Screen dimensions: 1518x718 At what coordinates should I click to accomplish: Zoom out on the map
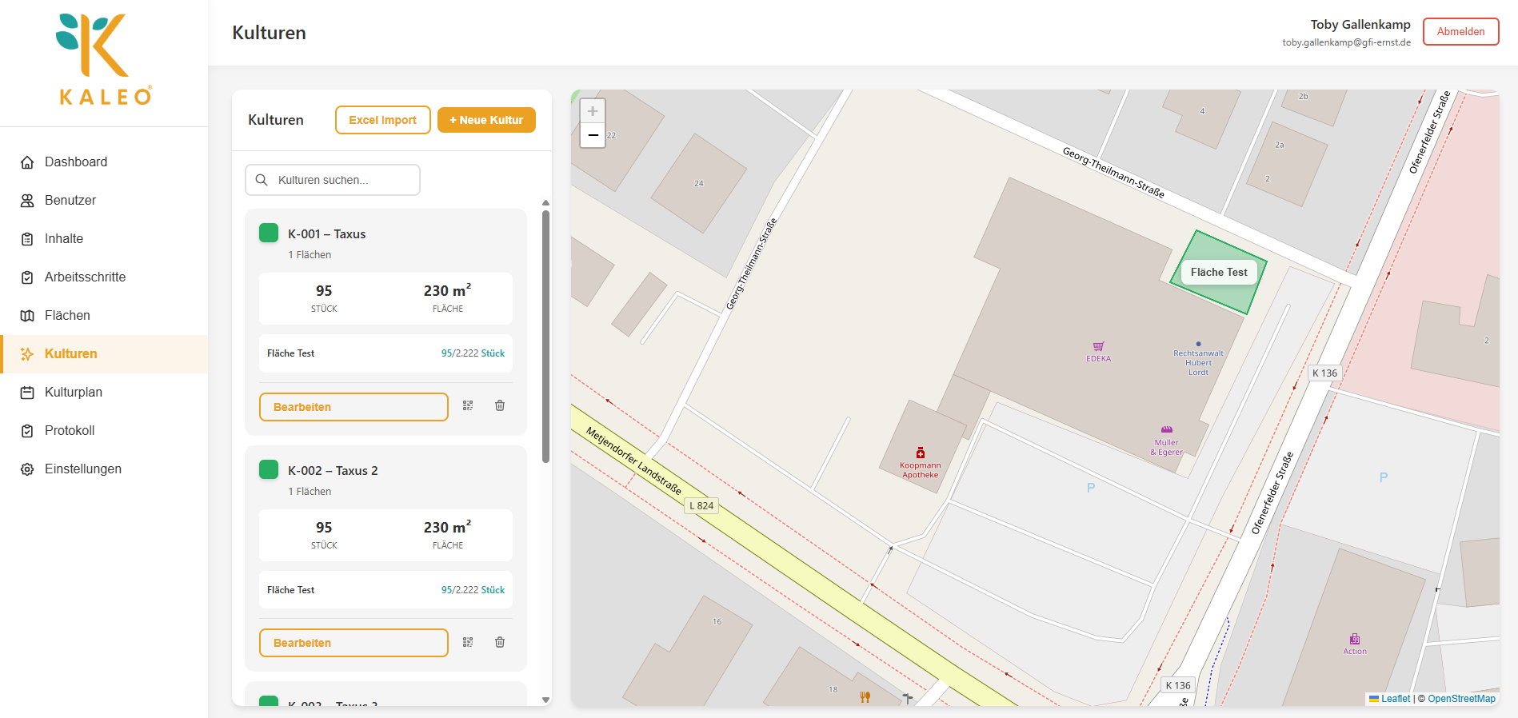tap(593, 135)
